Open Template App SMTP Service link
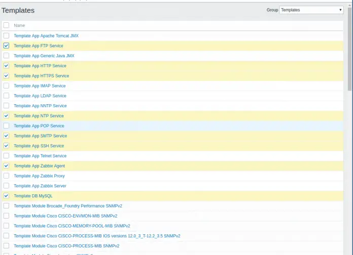 pos(40,136)
